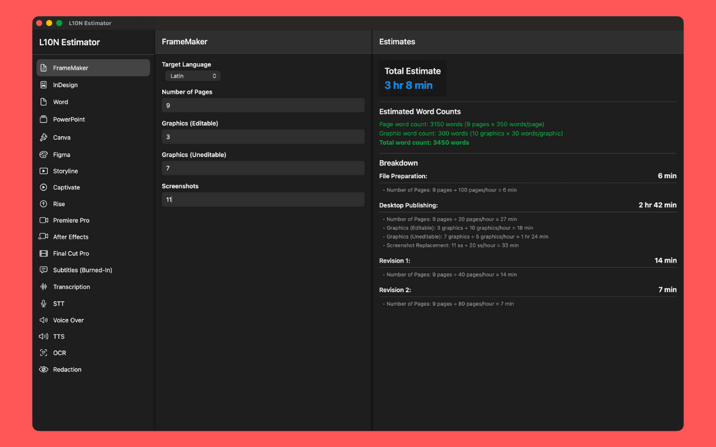This screenshot has width=716, height=447.
Task: Click inside the Screenshots input field
Action: tap(263, 199)
